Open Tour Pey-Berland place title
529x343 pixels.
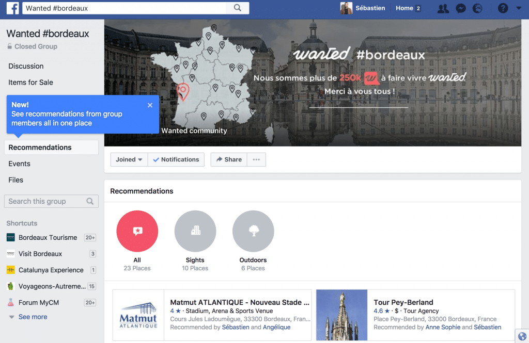click(x=403, y=302)
